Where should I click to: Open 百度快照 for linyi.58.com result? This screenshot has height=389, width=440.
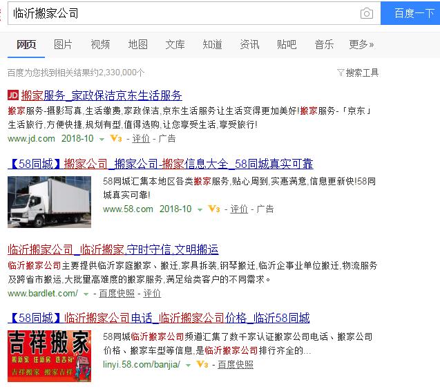(236, 365)
